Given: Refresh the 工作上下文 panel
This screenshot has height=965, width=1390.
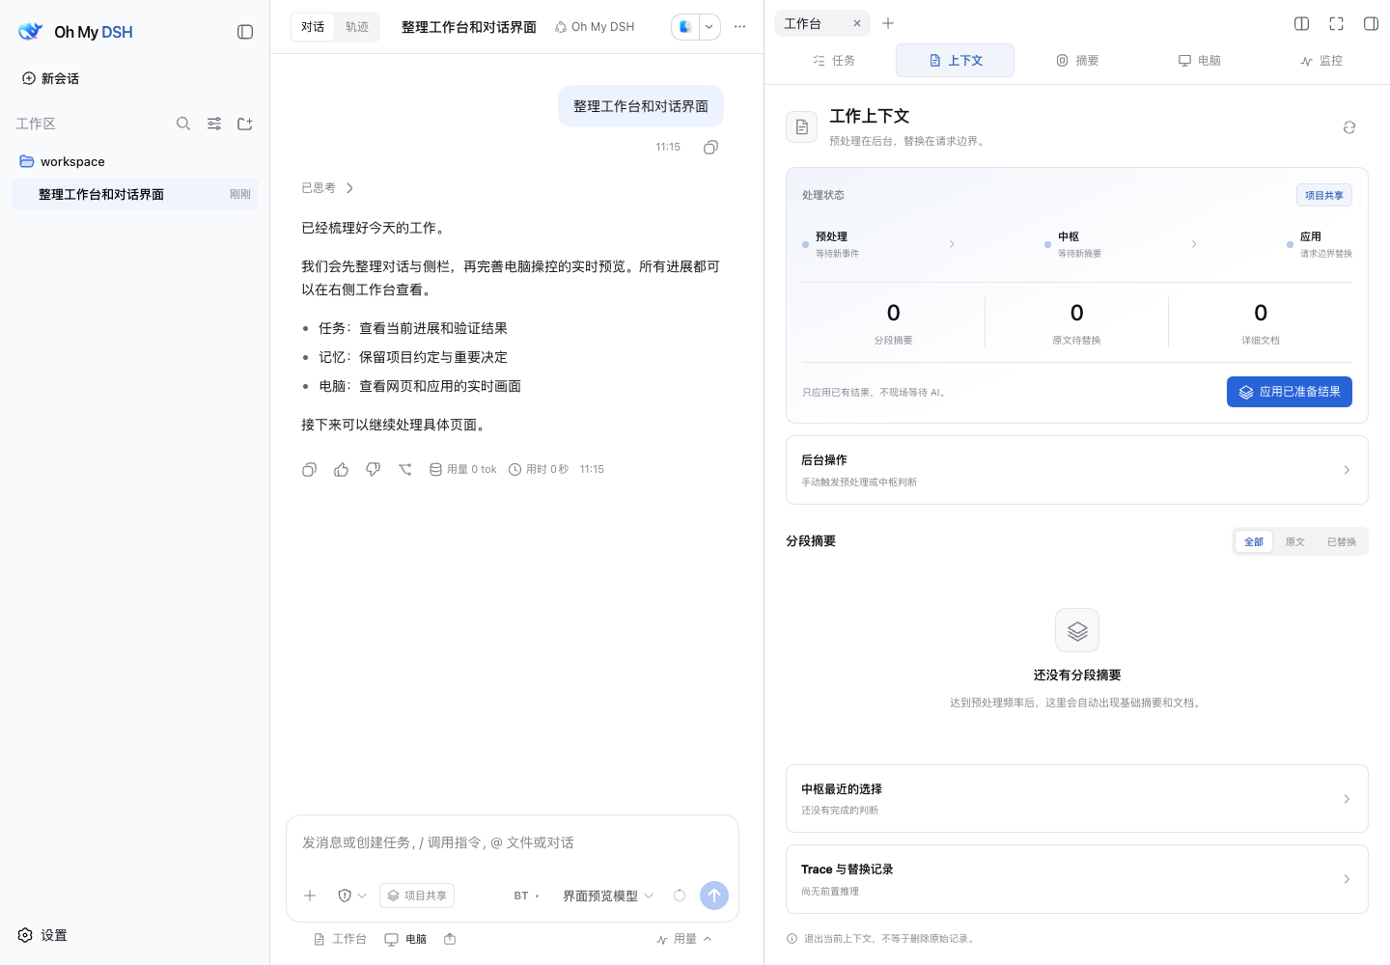Looking at the screenshot, I should click(1349, 127).
